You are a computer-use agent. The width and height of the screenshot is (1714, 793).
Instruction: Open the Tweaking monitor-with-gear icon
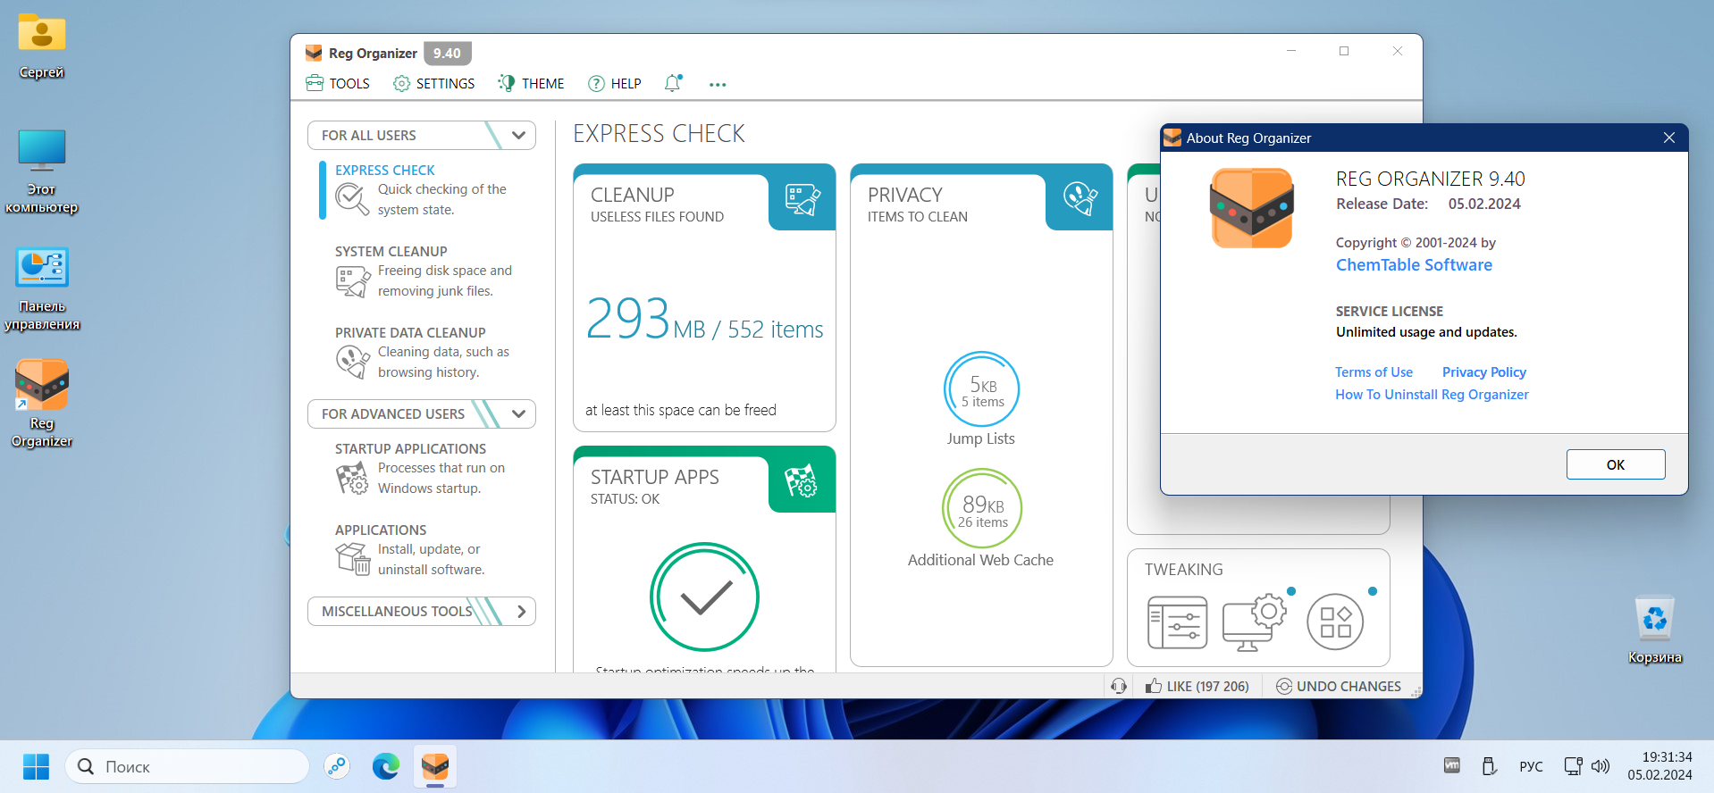1255,622
